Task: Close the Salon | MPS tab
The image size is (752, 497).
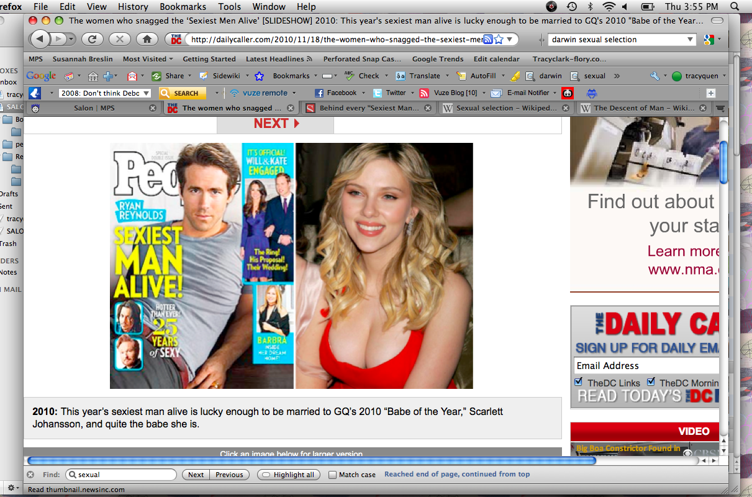Action: coord(153,108)
